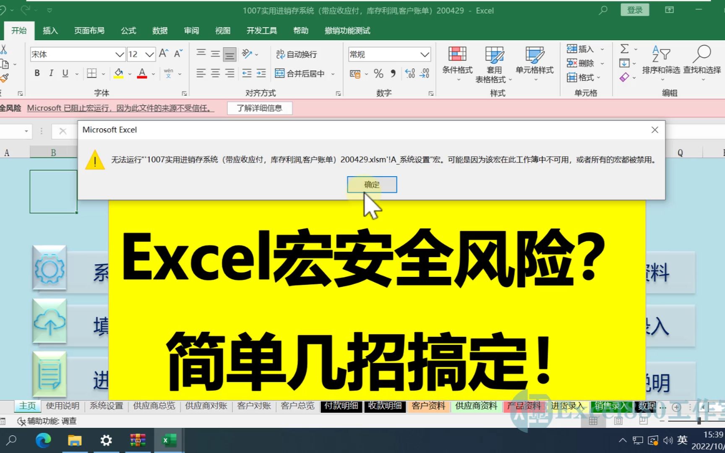This screenshot has width=725, height=453.
Task: Open 查找和选择 find and select
Action: [x=702, y=62]
